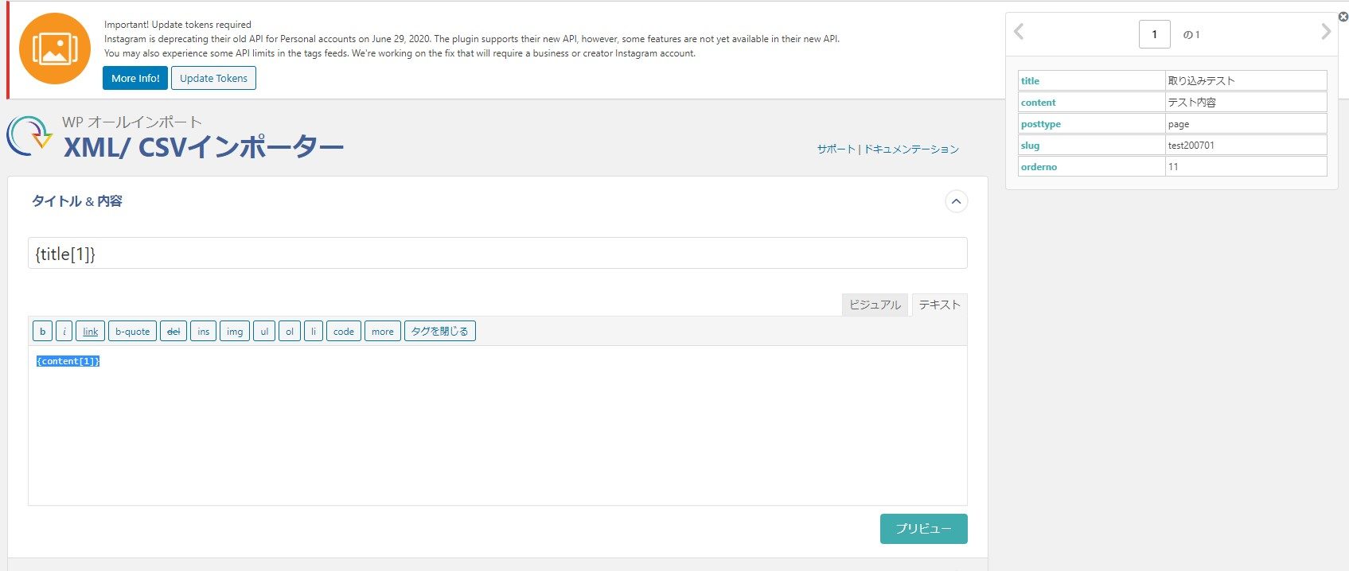Collapse the タイトル & 内容 section
Image resolution: width=1349 pixels, height=571 pixels.
[x=956, y=201]
